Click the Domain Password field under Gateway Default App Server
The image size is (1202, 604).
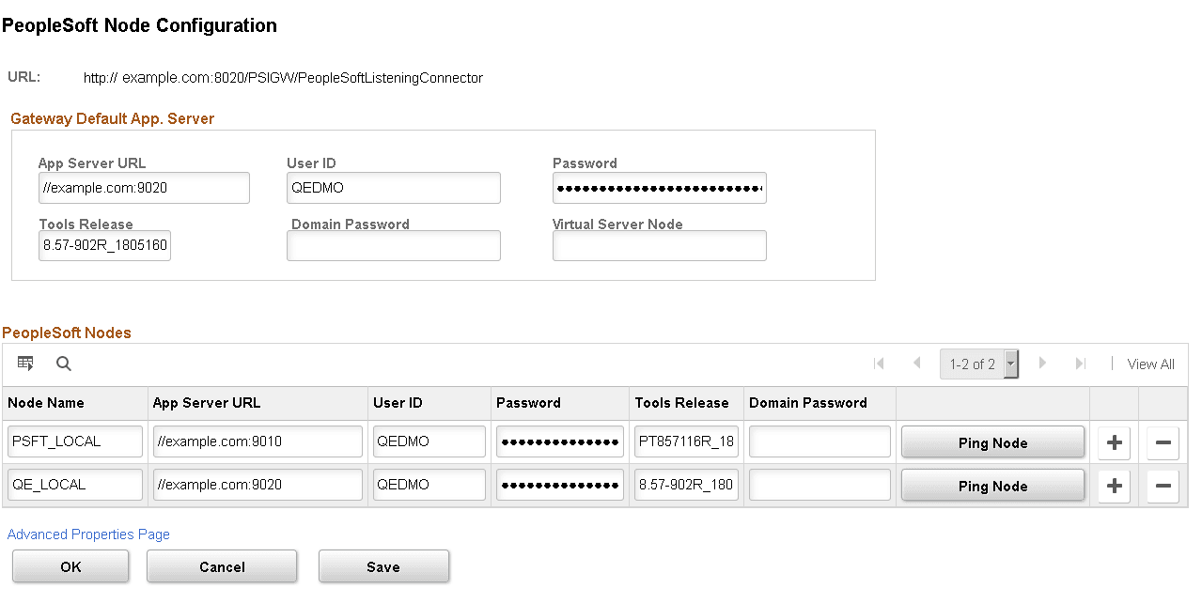pyautogui.click(x=393, y=245)
